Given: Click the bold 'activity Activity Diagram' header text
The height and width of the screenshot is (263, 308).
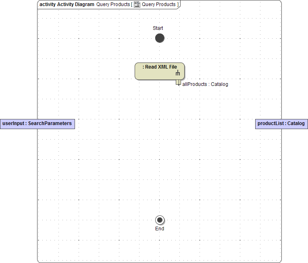Looking at the screenshot, I should point(67,4).
